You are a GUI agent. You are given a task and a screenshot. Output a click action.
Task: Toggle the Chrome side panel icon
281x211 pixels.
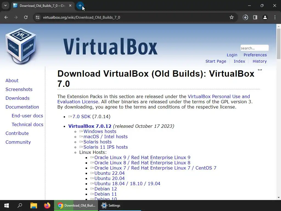(255, 17)
